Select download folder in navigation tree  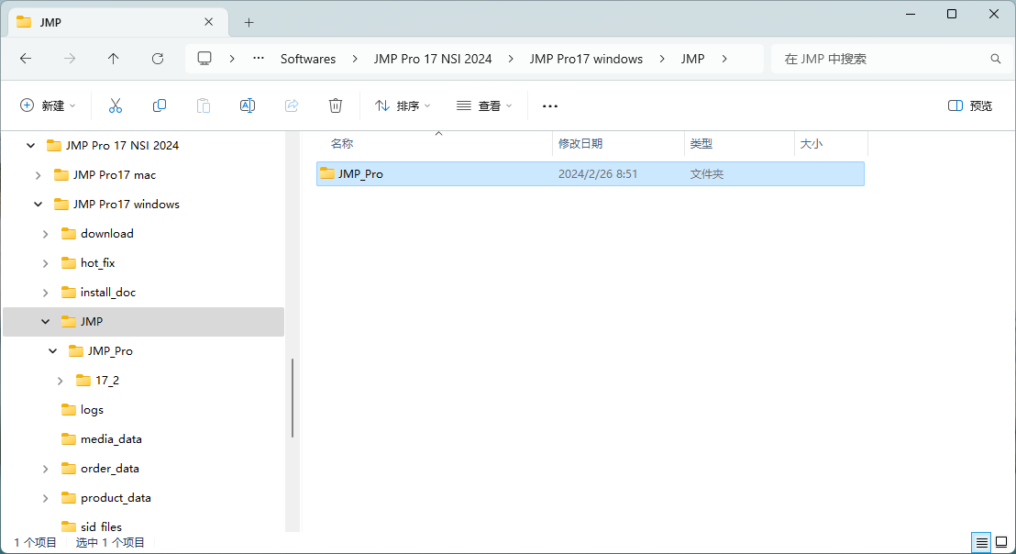[107, 233]
